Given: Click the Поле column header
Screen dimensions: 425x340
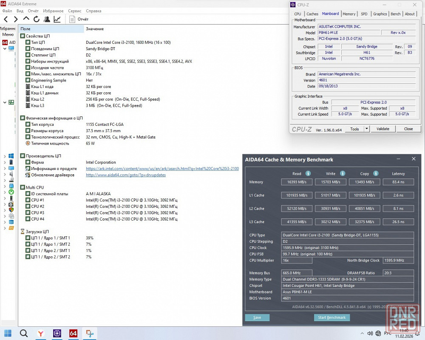Looking at the screenshot, I should [x=25, y=29].
